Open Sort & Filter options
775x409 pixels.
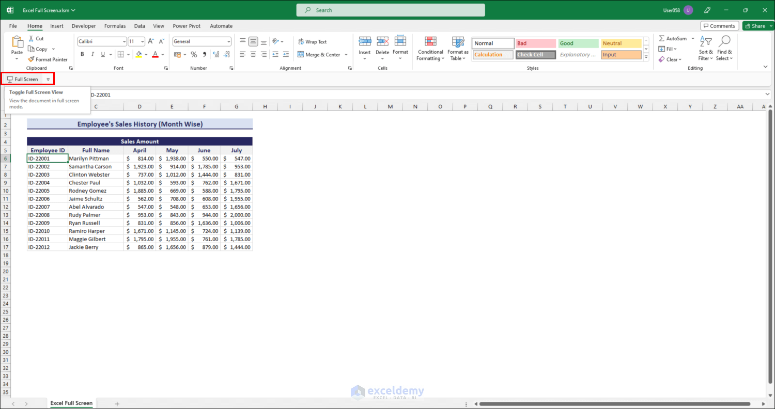[706, 49]
